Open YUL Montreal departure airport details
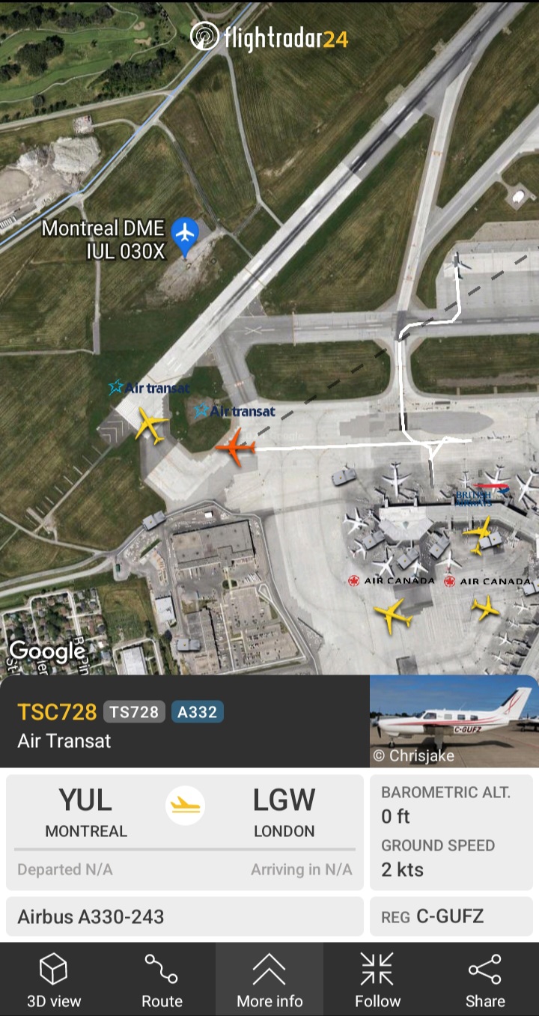This screenshot has height=1016, width=539. point(86,812)
